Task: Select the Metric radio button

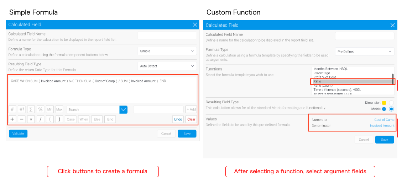Action: [x=391, y=109]
